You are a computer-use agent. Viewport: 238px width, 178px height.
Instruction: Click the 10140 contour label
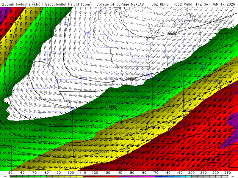tap(105, 152)
